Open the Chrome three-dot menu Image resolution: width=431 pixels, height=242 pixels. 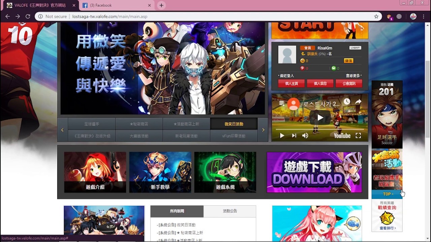pyautogui.click(x=423, y=16)
